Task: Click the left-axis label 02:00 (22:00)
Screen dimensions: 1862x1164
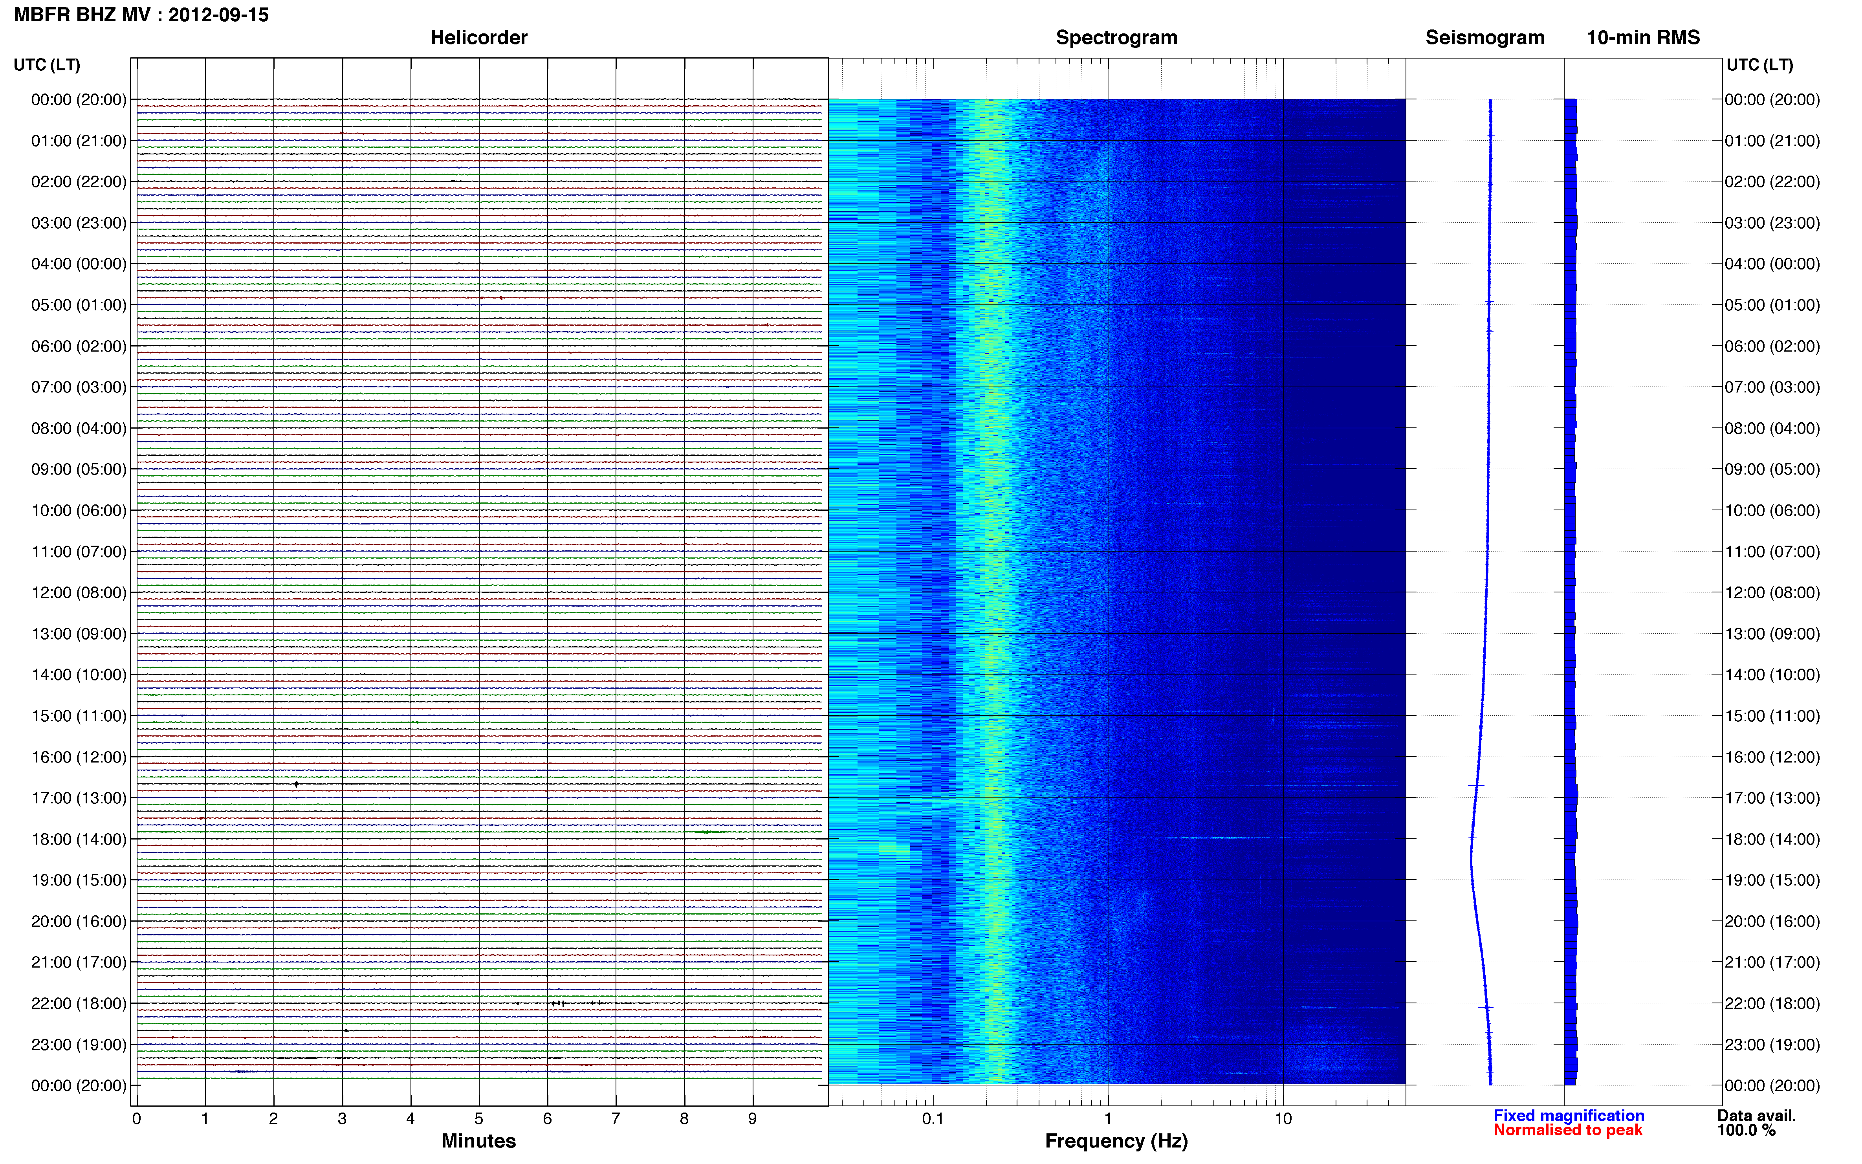Action: [x=79, y=181]
